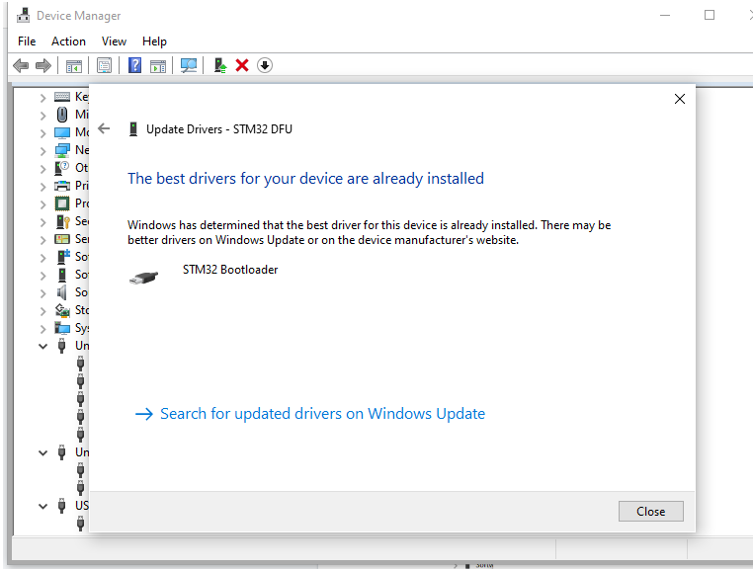The width and height of the screenshot is (753, 569).
Task: Select the keyboard icon in the device tree
Action: point(62,97)
